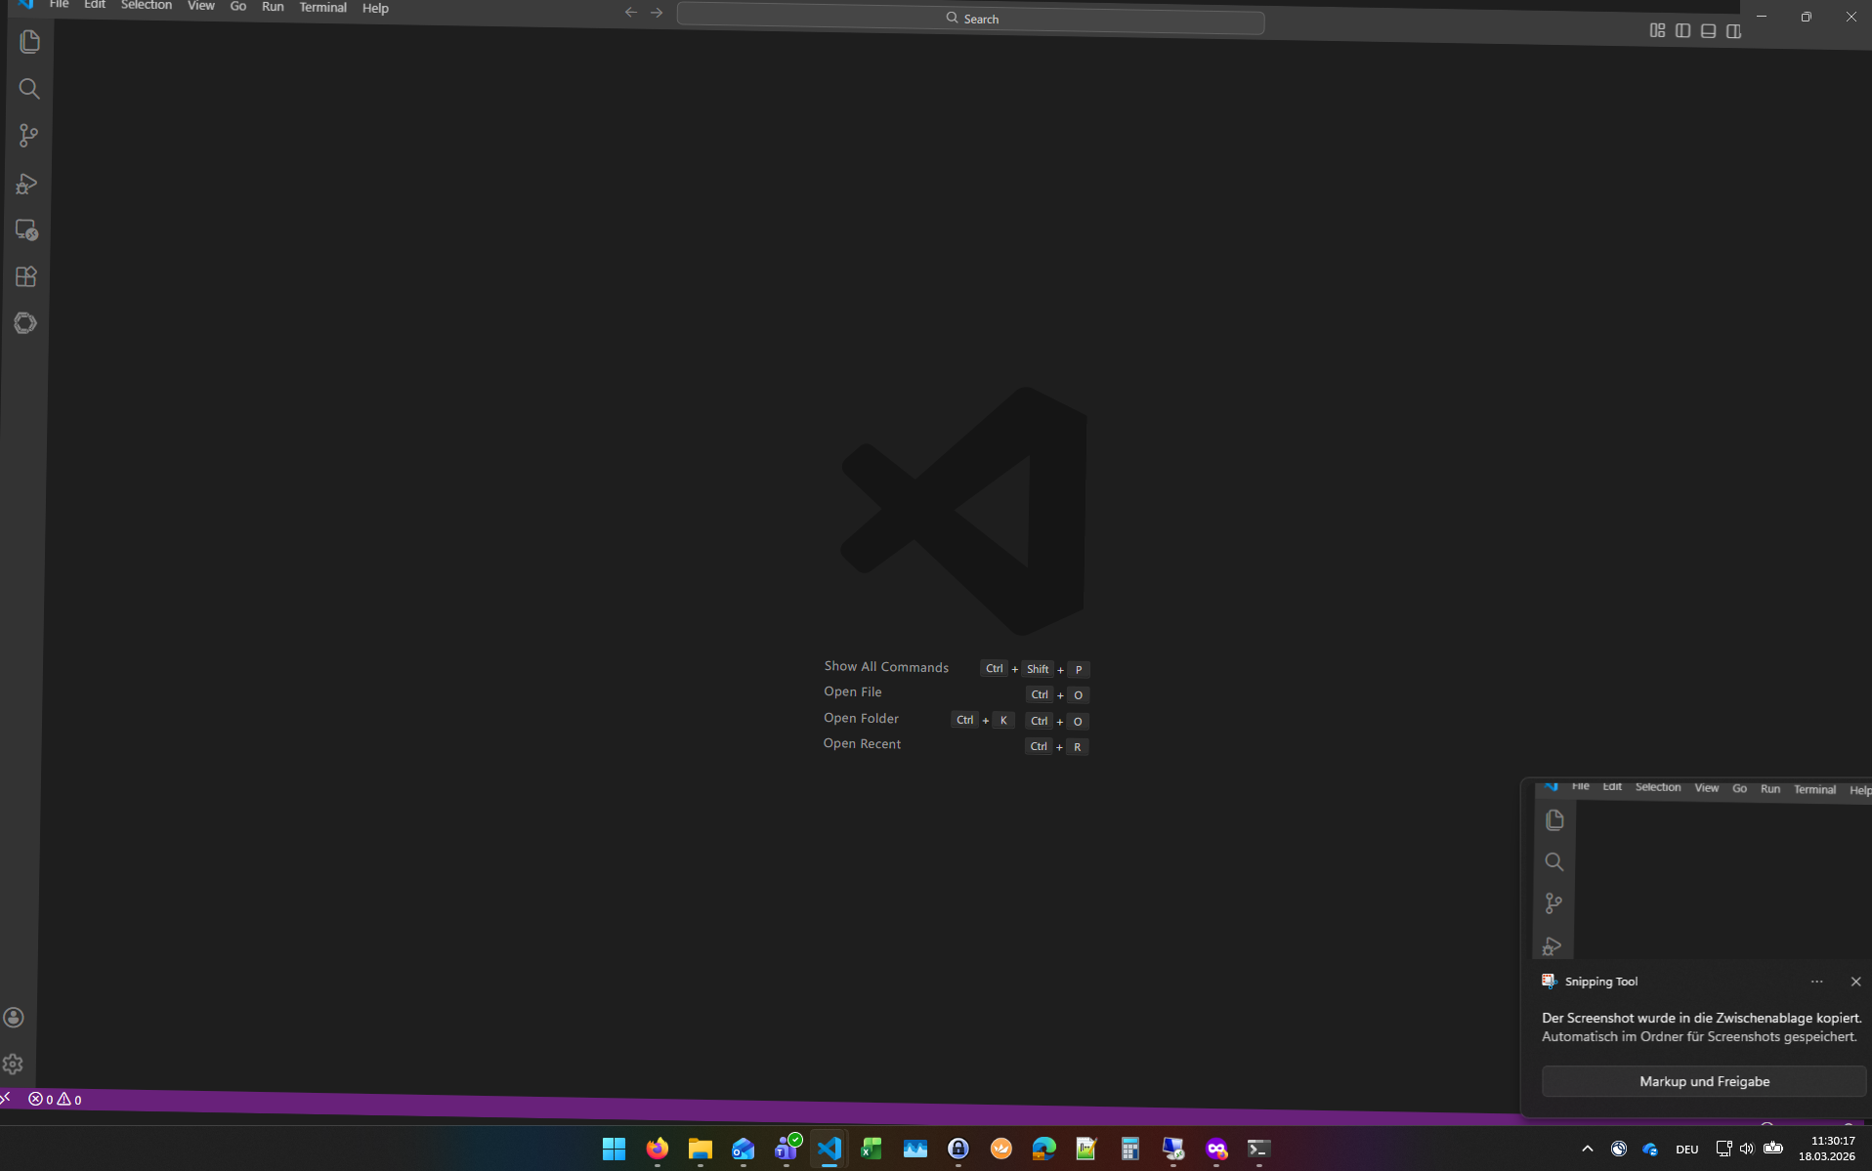Open the Explorer view in activity bar

(x=29, y=42)
